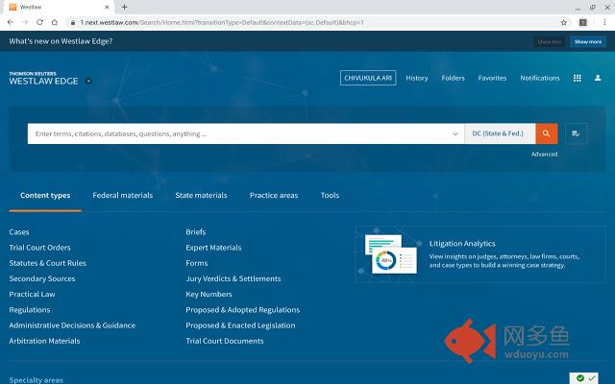Open the apps grid icon
Viewport: 615px width, 384px height.
(578, 78)
